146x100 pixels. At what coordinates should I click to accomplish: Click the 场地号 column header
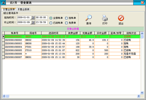(33, 33)
